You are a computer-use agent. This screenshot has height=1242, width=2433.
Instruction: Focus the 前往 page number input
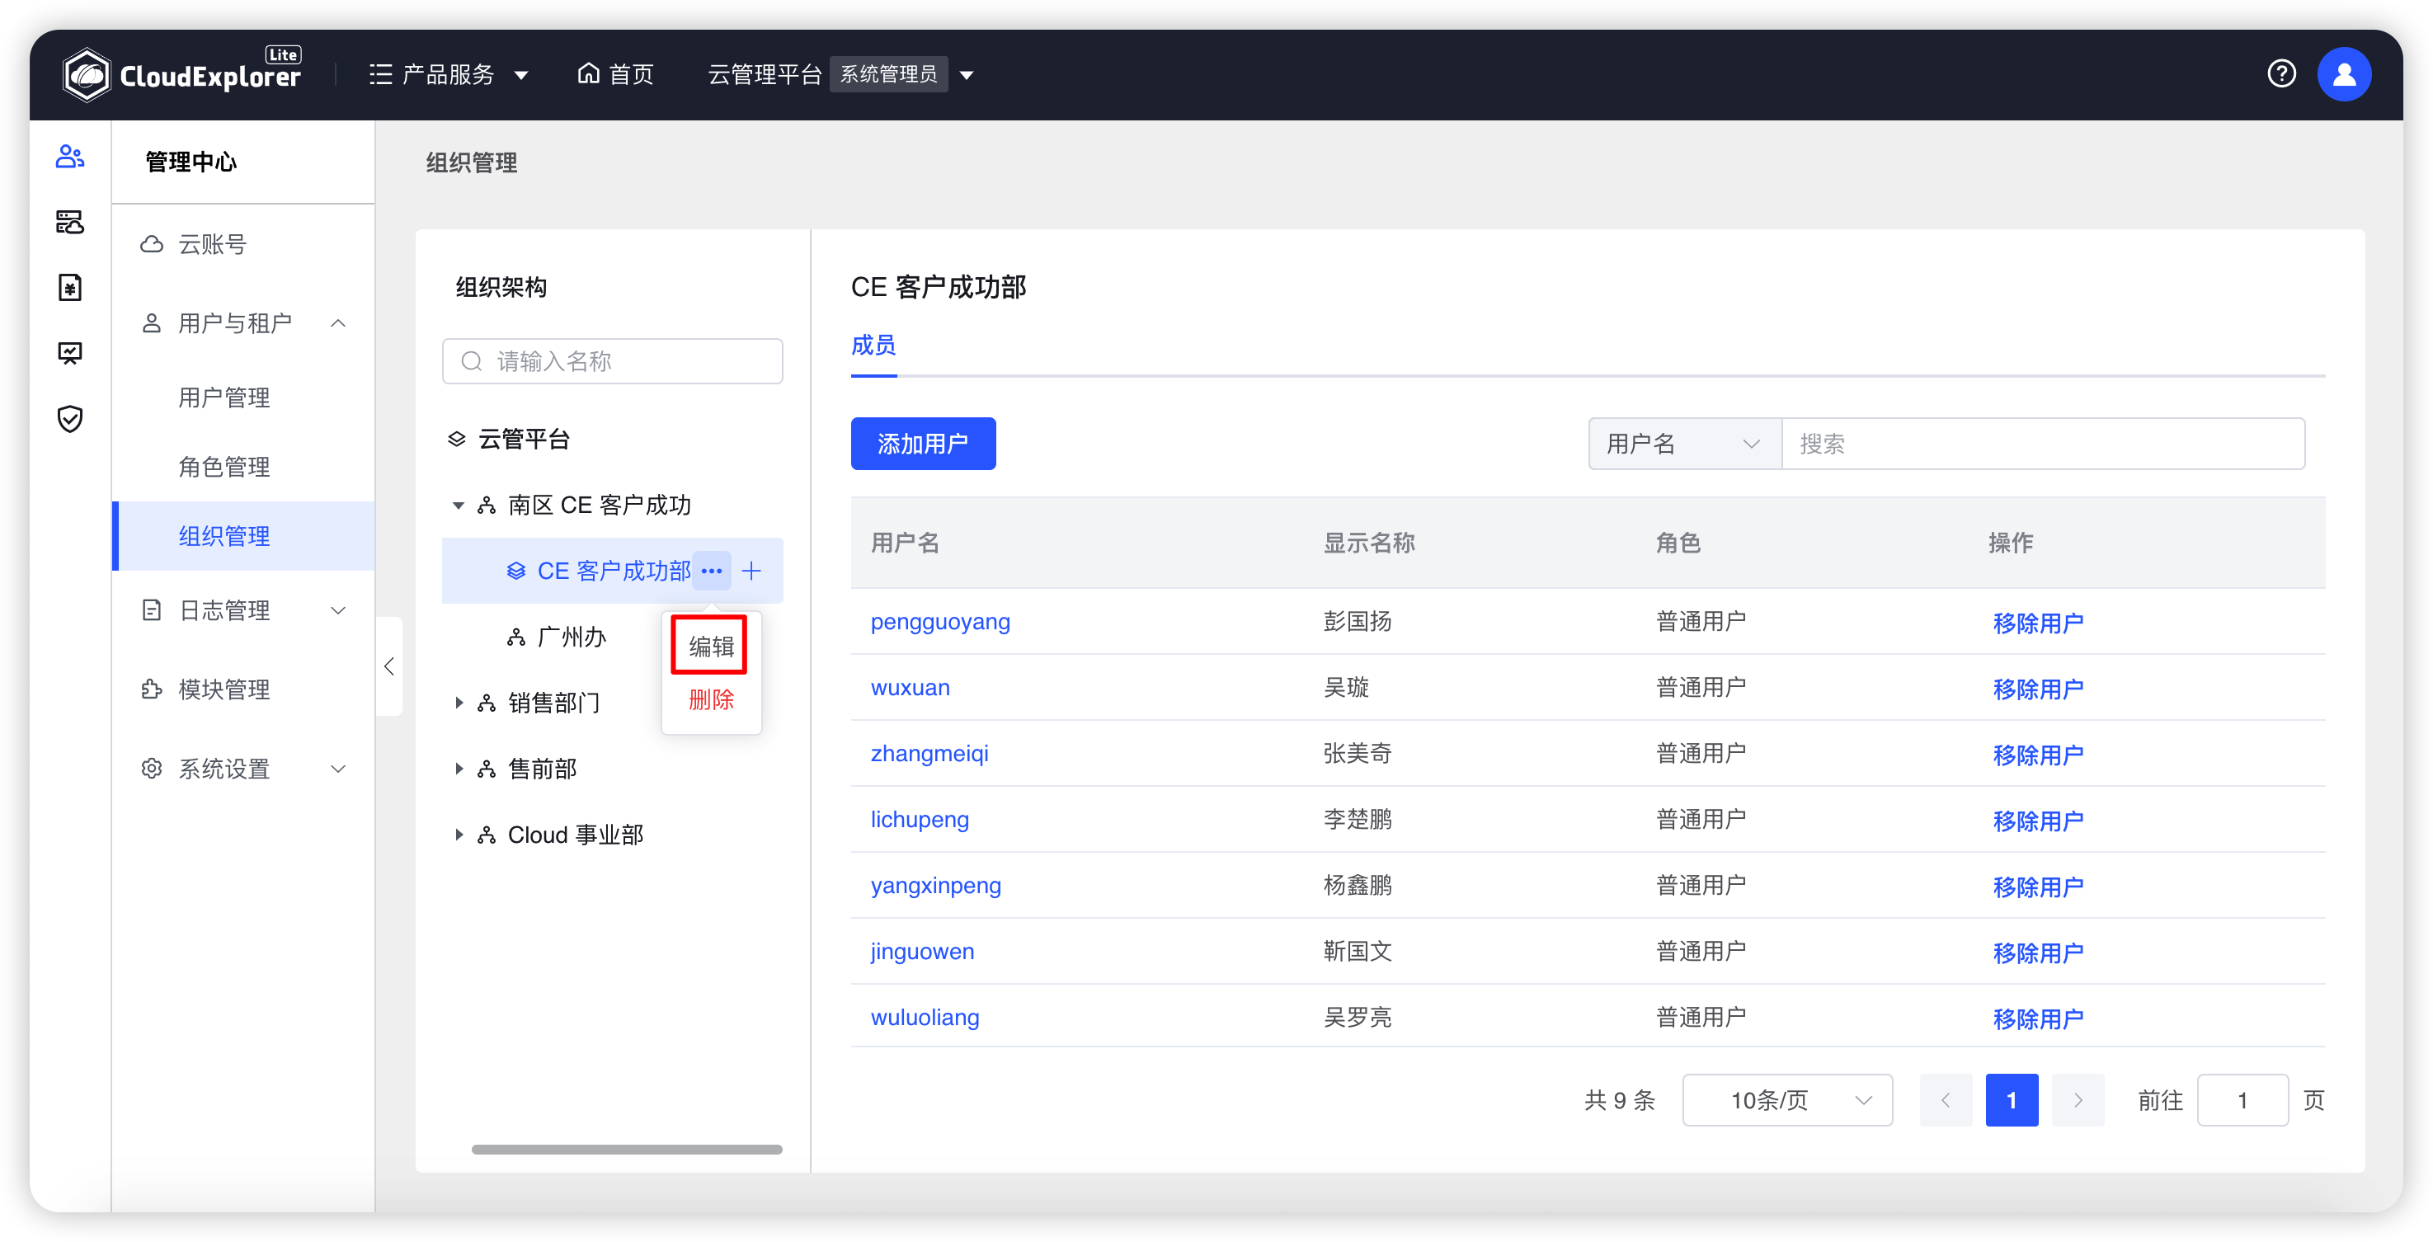tap(2242, 1099)
